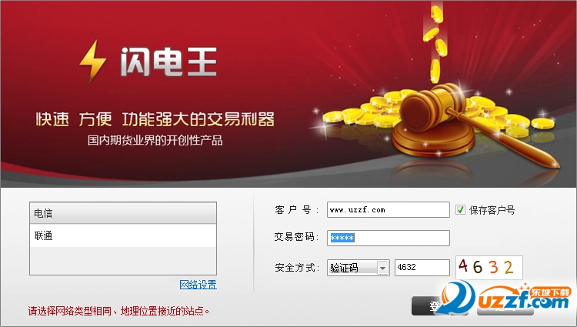Focus the 客户号 input field
This screenshot has width=577, height=327.
point(389,209)
